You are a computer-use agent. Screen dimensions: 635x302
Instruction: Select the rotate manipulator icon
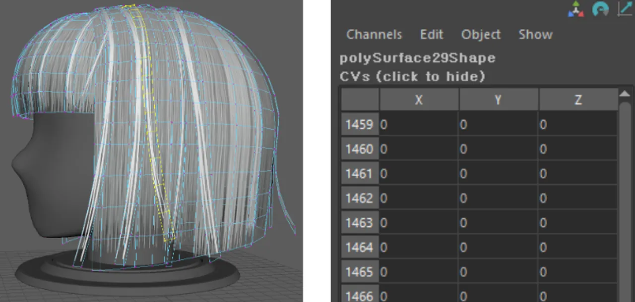tap(600, 9)
